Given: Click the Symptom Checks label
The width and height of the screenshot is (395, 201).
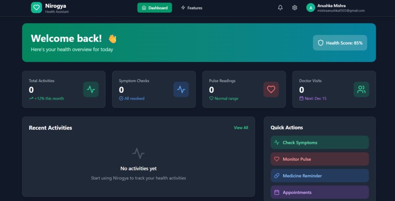Looking at the screenshot, I should pos(134,81).
